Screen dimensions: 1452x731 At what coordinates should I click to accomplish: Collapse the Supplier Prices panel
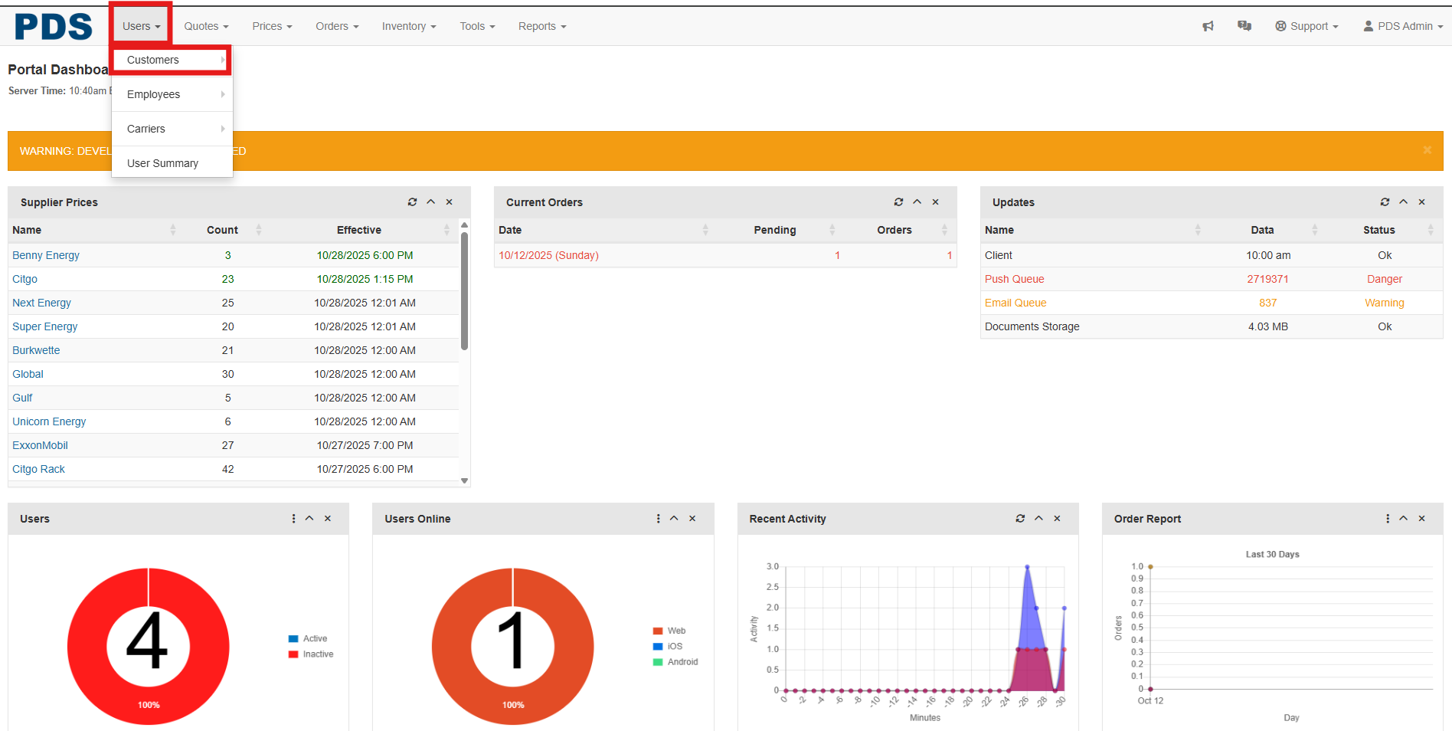tap(431, 202)
